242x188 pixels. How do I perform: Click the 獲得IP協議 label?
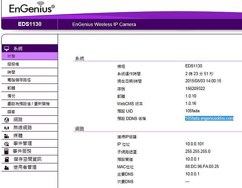[x=127, y=137]
